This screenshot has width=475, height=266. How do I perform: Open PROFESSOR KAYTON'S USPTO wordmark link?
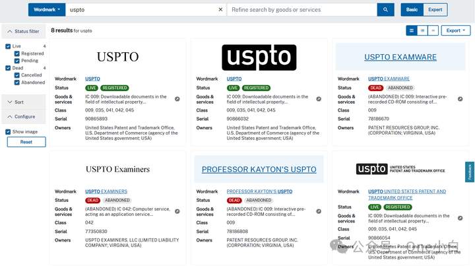pyautogui.click(x=259, y=191)
